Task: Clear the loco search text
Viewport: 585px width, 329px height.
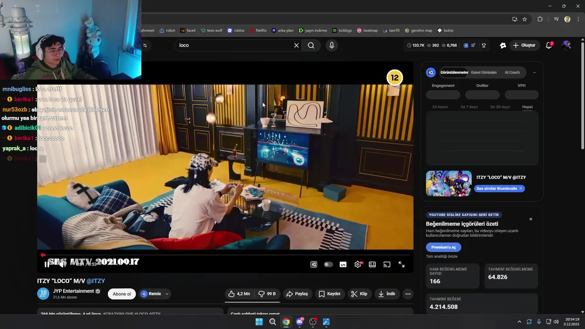Action: click(296, 45)
